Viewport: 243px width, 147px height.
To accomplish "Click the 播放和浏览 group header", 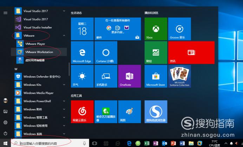I will click(x=151, y=13).
